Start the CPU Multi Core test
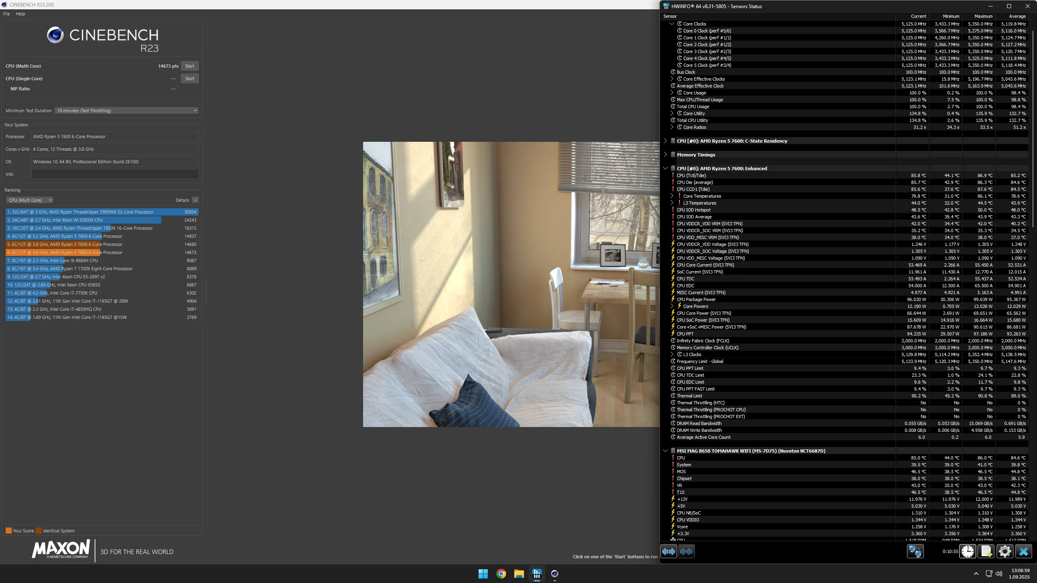This screenshot has height=583, width=1037. (x=190, y=66)
